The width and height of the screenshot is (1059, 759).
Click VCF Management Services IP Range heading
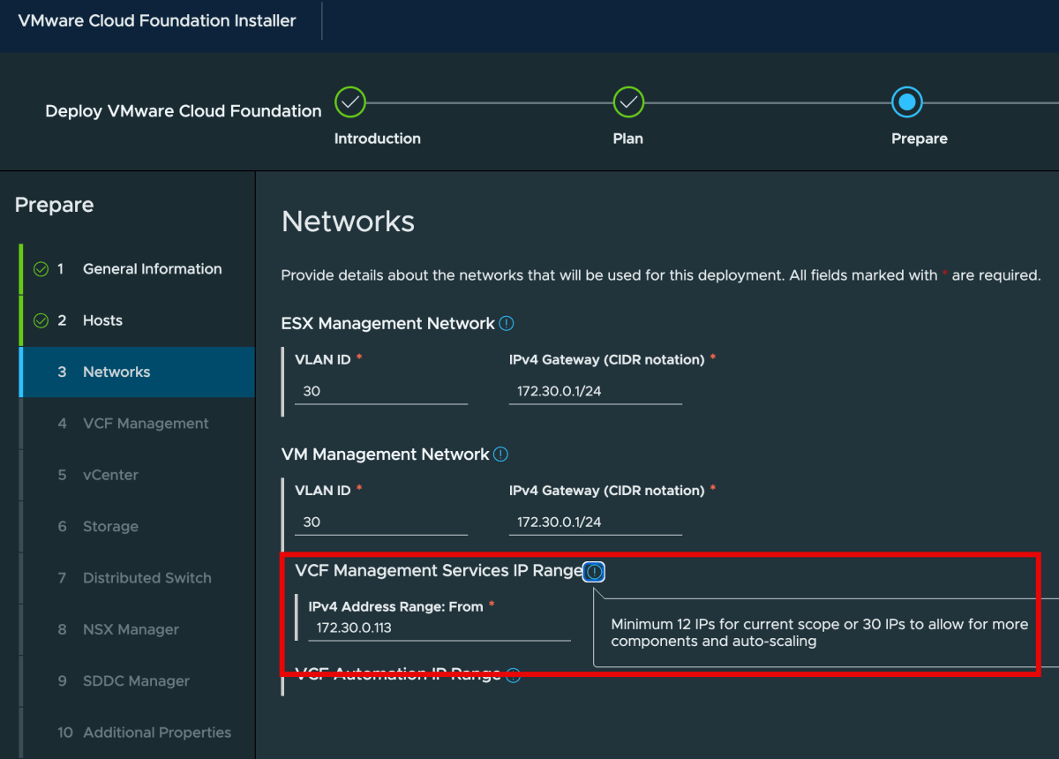(439, 571)
